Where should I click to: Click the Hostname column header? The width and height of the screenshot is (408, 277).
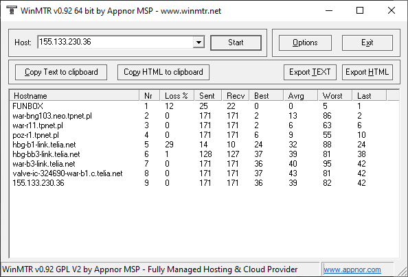74,95
